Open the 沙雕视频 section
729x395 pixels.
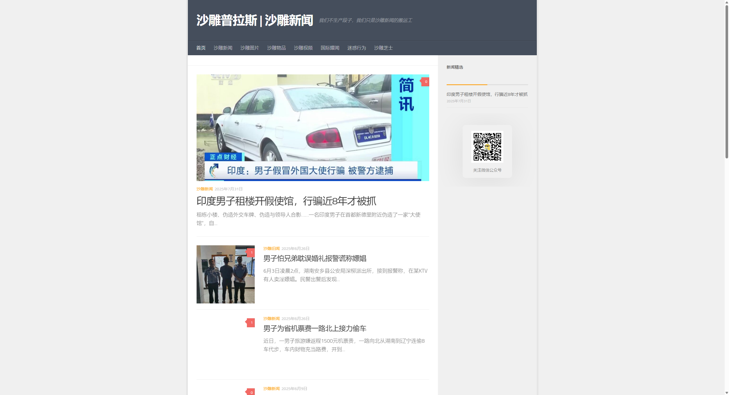pos(303,48)
